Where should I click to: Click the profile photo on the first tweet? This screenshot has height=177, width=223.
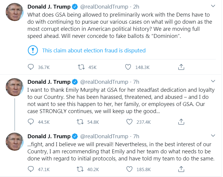15,12
